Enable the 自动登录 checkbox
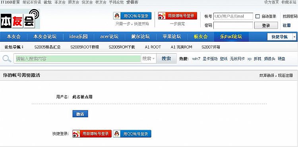Screen dimensions: 298x147 [x=257, y=16]
